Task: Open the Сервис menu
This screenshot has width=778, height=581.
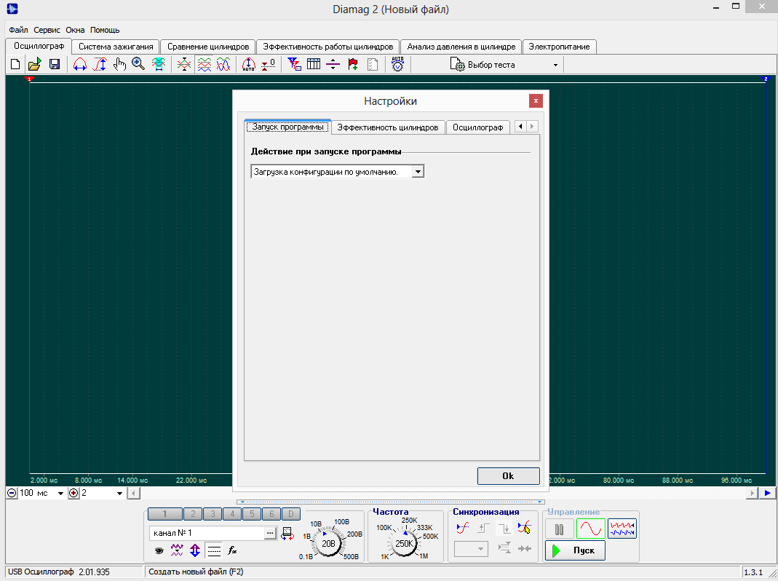Action: coord(47,30)
